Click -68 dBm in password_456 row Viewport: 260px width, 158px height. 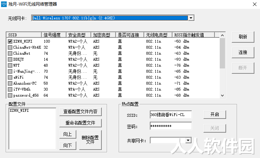[x=182, y=95]
